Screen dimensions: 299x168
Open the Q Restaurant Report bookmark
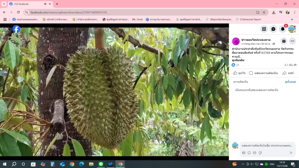[x=248, y=19]
